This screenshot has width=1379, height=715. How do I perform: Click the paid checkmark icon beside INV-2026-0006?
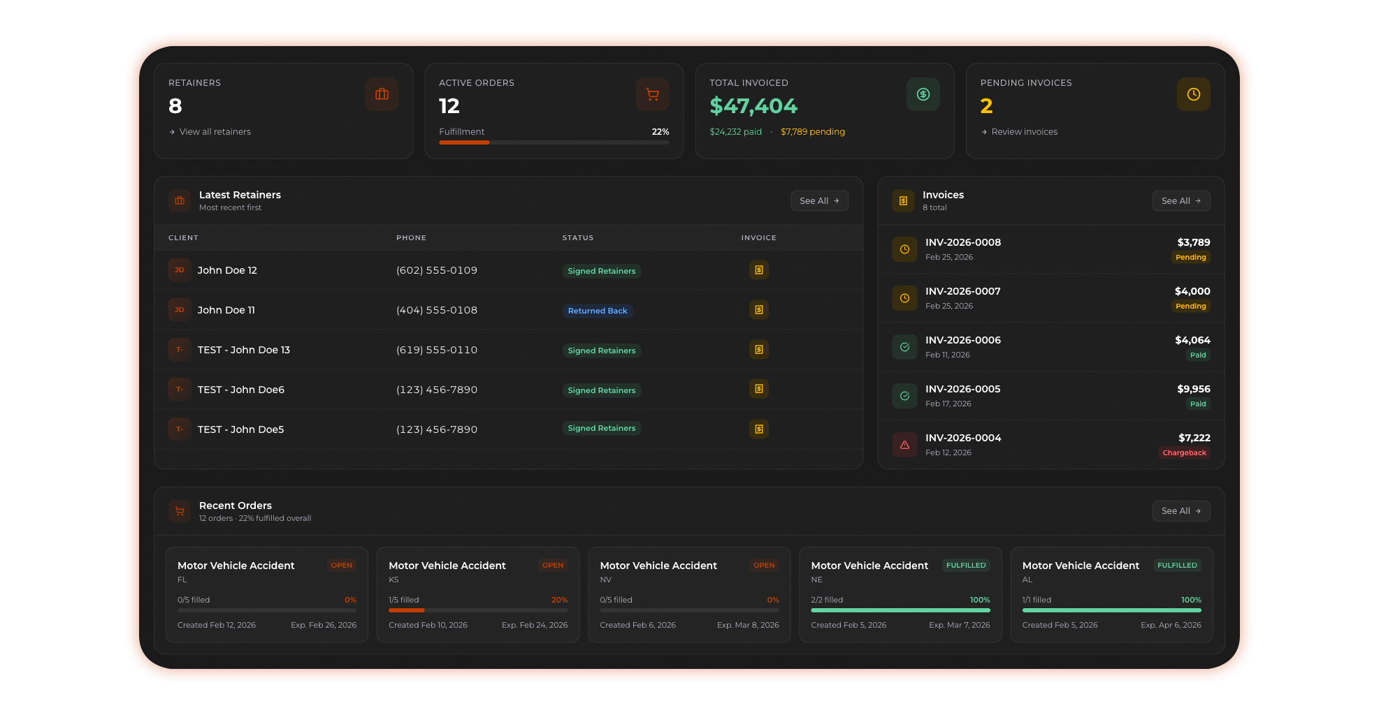[904, 347]
